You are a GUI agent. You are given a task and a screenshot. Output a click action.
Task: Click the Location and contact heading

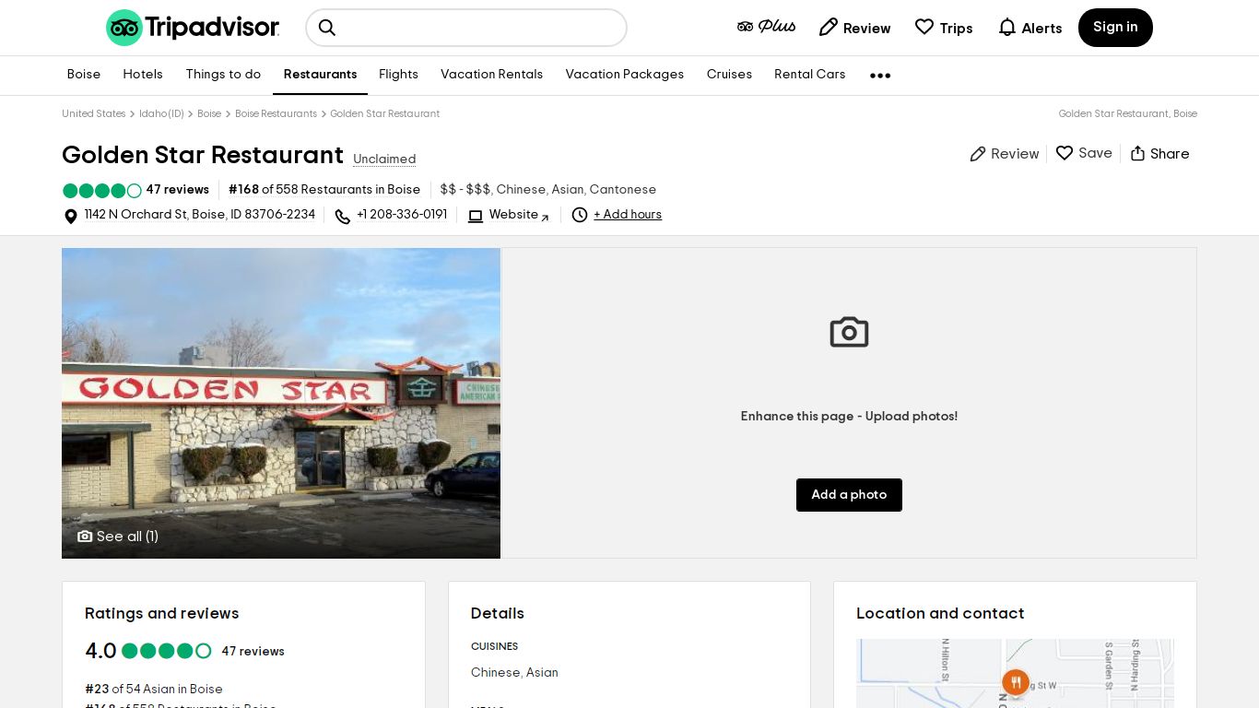940,614
